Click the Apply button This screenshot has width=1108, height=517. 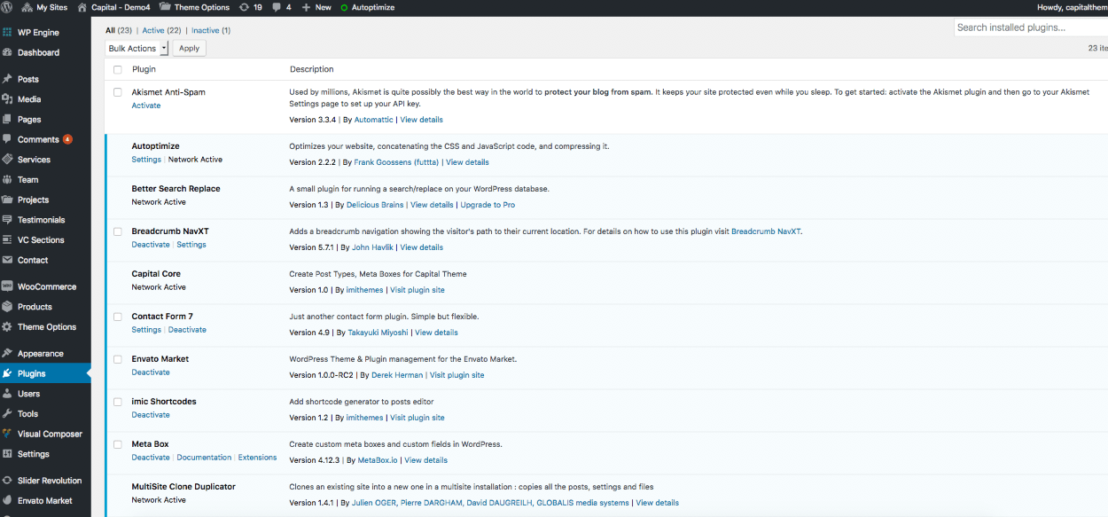click(x=189, y=48)
